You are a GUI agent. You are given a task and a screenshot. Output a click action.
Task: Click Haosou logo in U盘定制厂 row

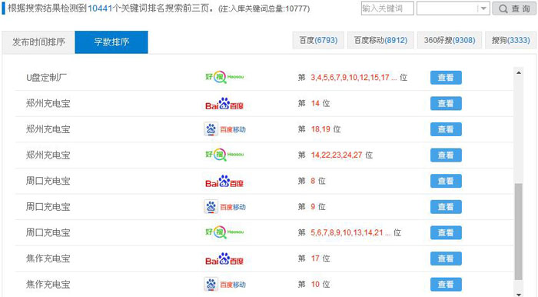(x=224, y=77)
